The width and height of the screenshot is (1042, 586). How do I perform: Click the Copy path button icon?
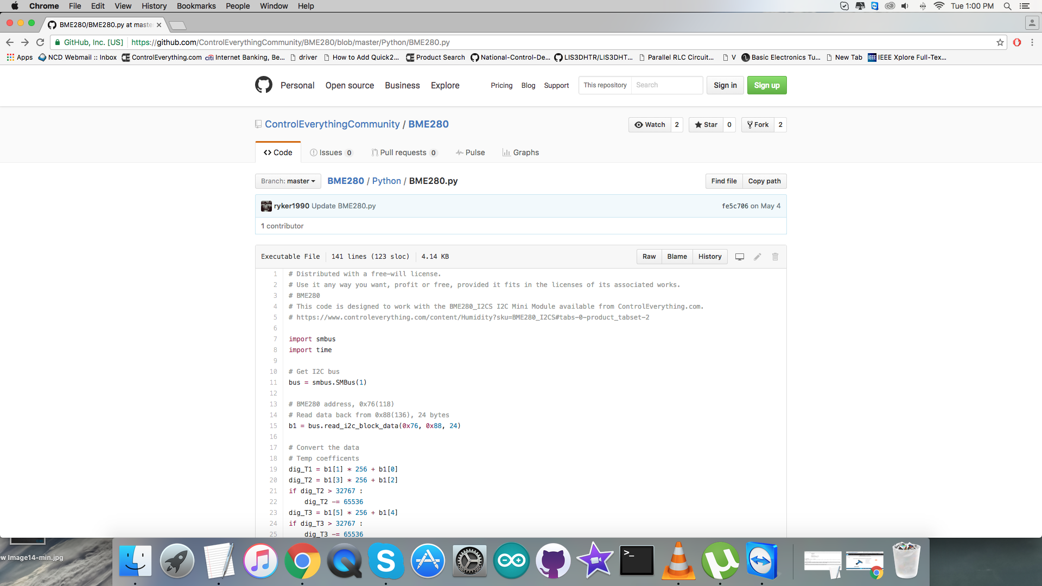[764, 180]
